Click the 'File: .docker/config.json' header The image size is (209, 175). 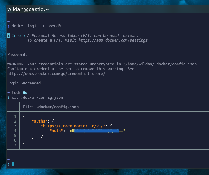pos(51,107)
